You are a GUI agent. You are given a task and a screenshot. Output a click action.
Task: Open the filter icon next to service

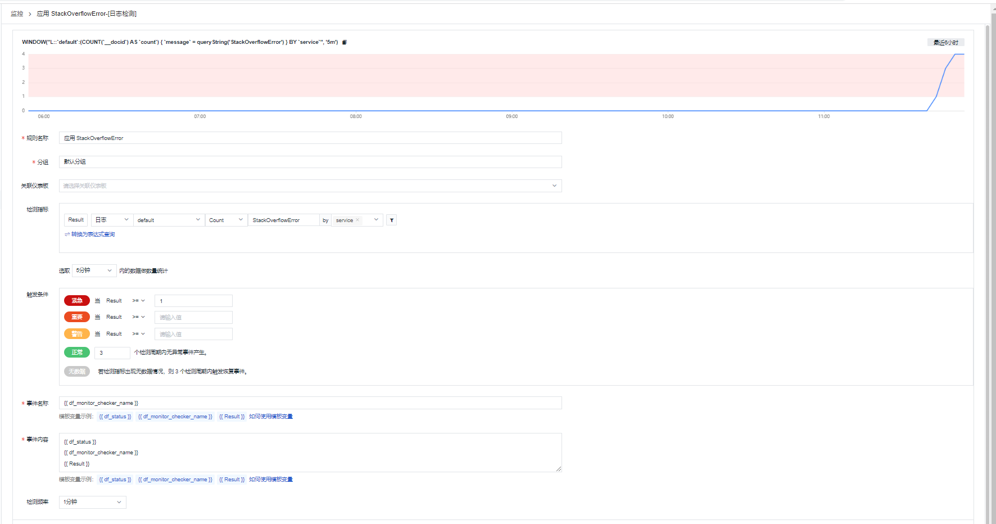[392, 220]
